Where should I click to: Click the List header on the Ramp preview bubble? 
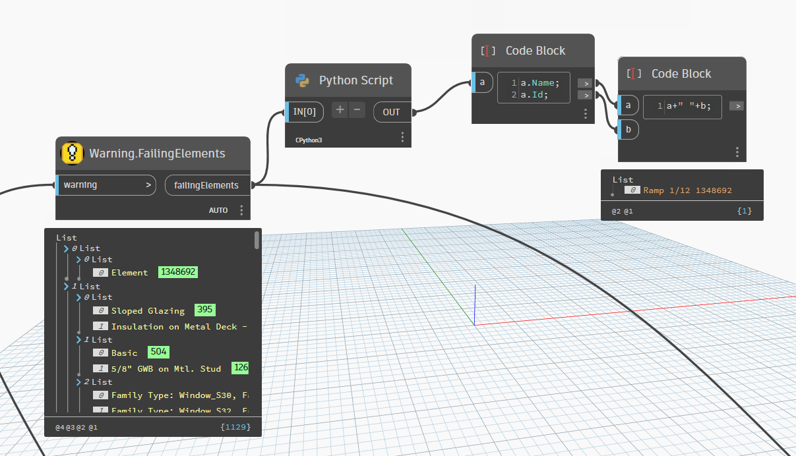622,179
